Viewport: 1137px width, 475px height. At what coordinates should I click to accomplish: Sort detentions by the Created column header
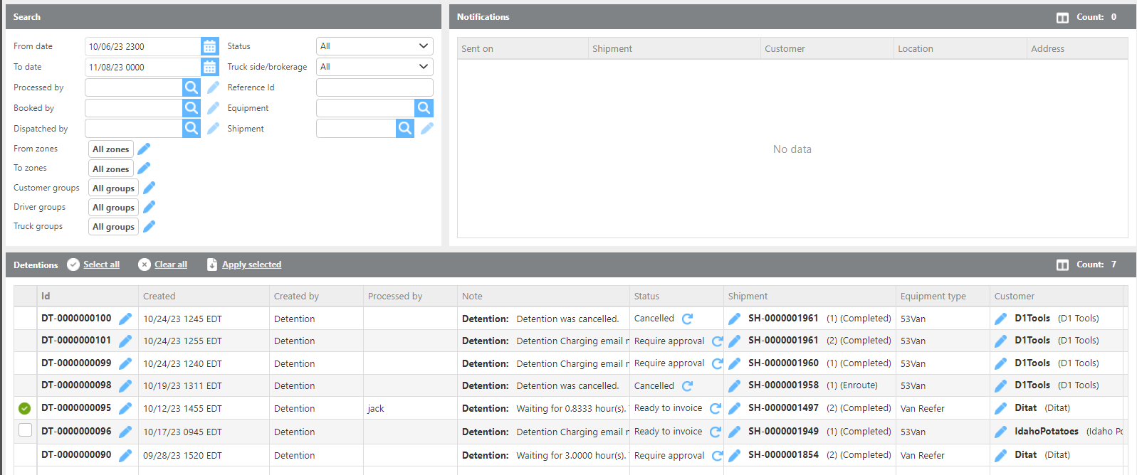tap(159, 296)
